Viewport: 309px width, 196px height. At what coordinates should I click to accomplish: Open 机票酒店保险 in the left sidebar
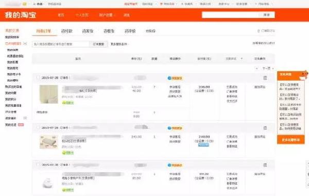click(x=15, y=56)
